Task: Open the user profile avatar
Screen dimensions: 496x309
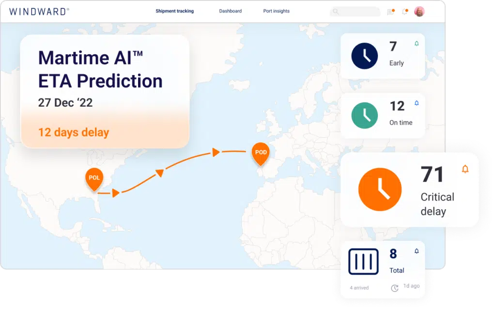Action: 419,12
